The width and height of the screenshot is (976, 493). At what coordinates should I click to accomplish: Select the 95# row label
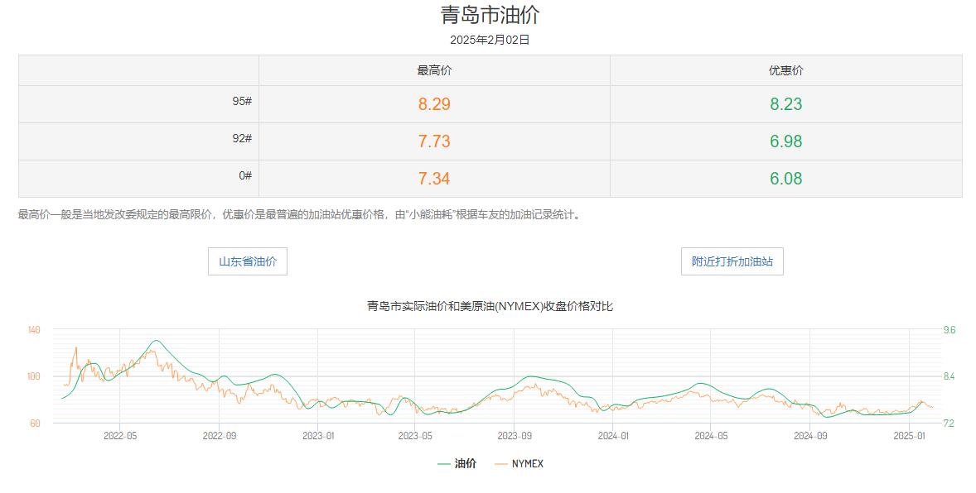pos(242,101)
